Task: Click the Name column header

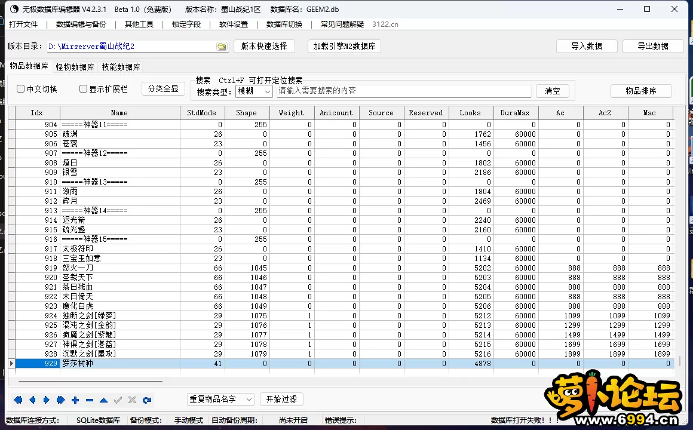Action: click(119, 113)
